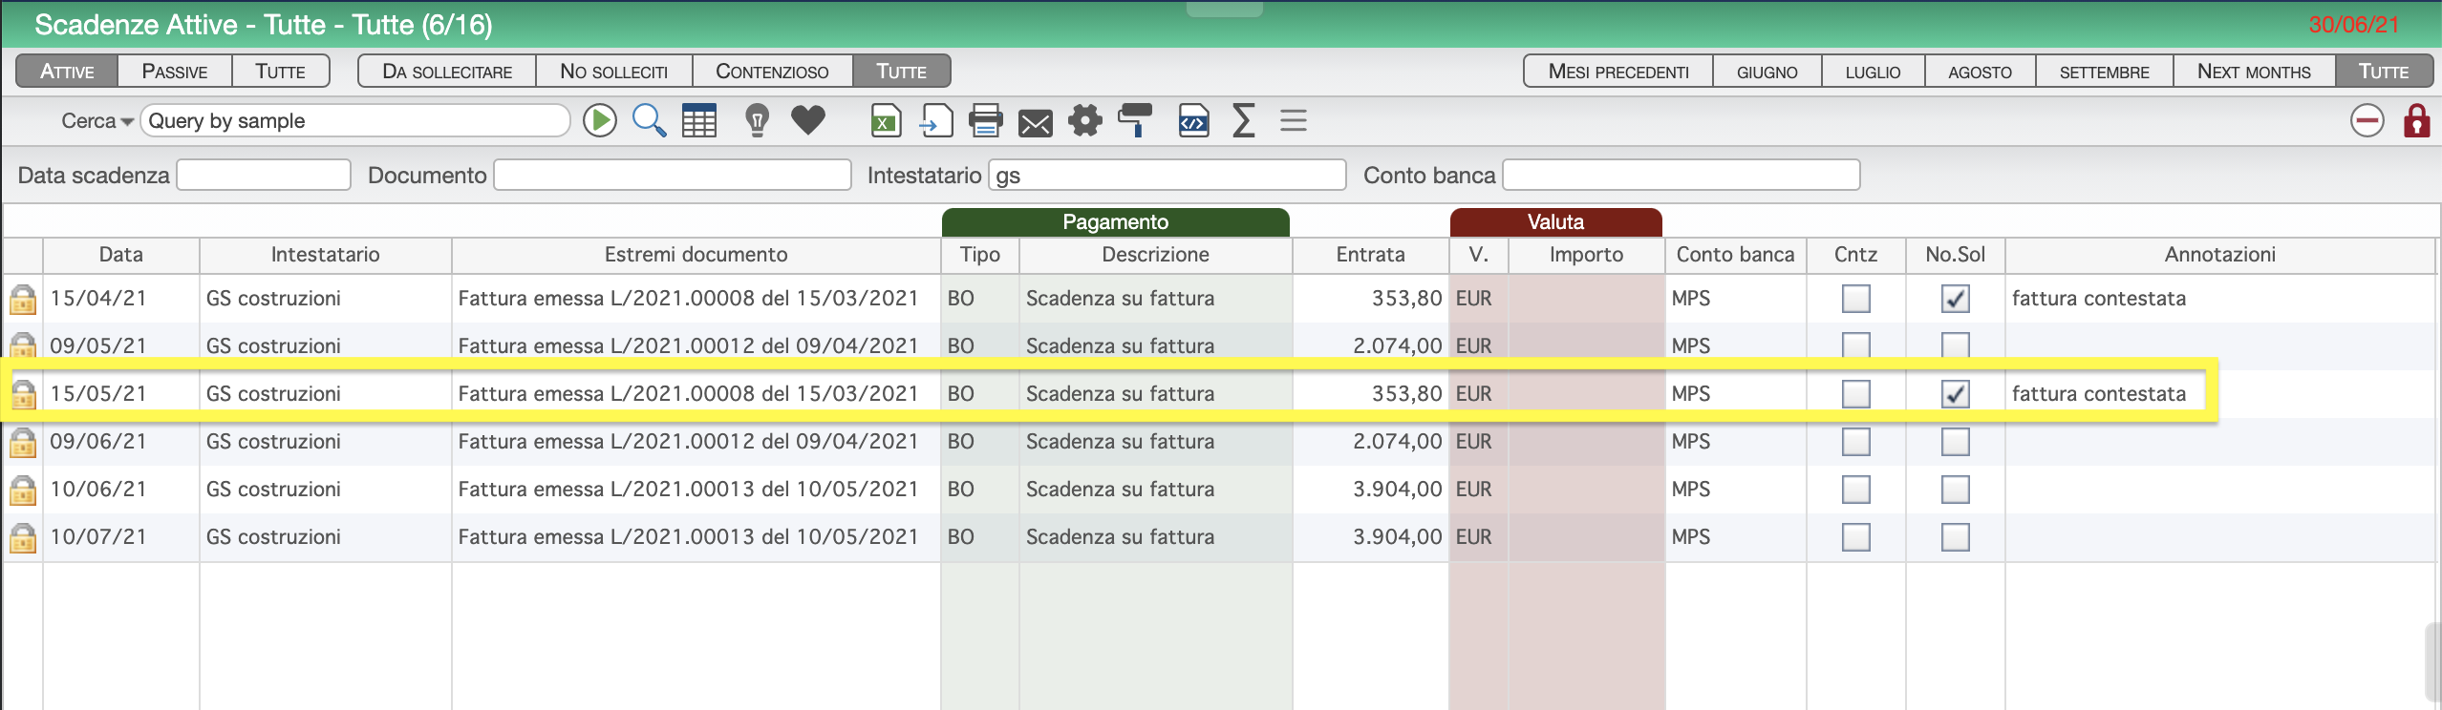Filter by Agosto month

1980,72
